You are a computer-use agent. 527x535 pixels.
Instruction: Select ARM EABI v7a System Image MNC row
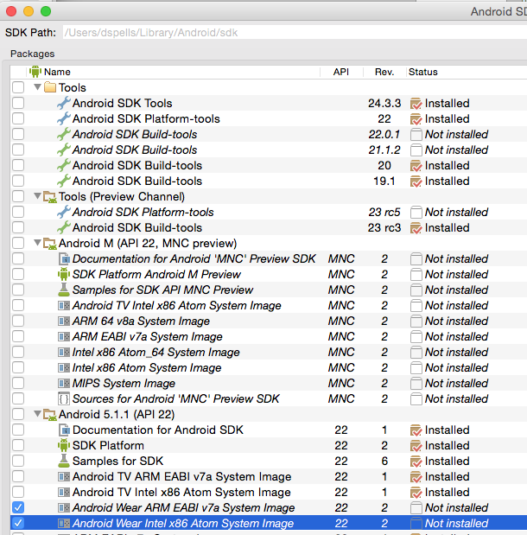[269, 336]
